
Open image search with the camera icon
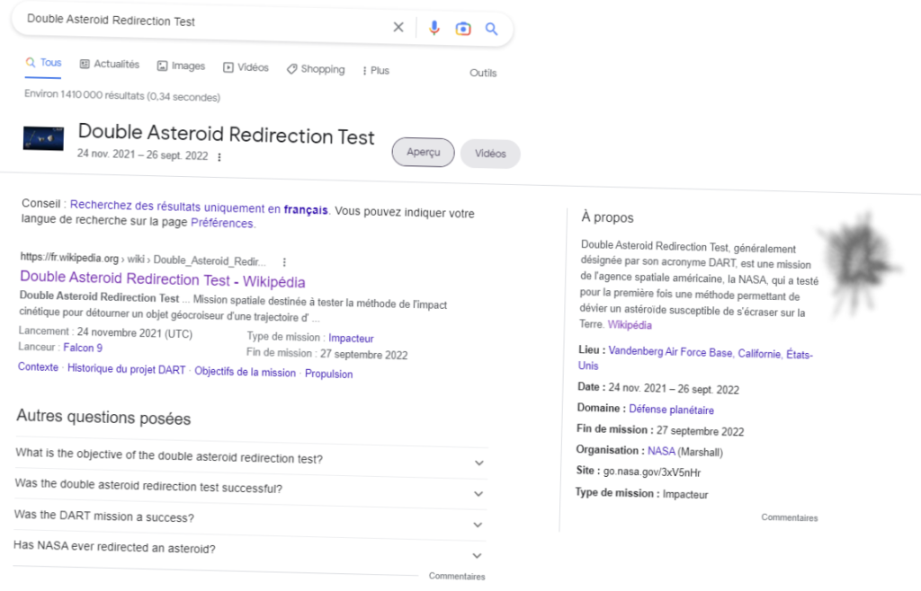pos(463,28)
